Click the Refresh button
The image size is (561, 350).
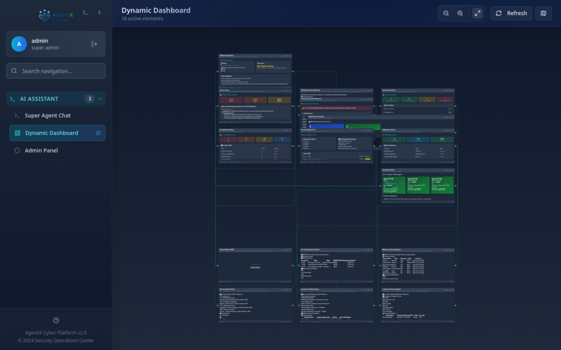pos(511,13)
